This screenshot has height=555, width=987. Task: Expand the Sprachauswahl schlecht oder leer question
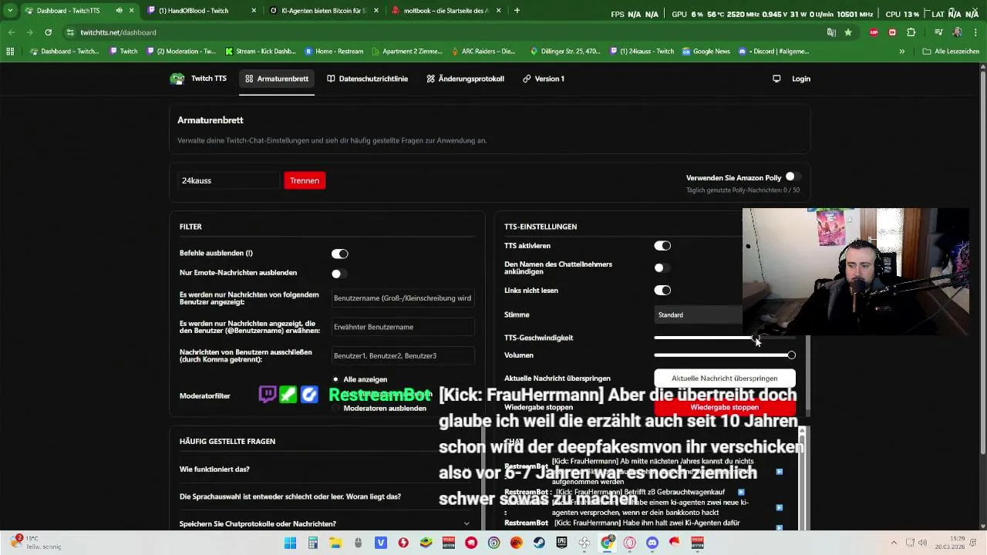coord(327,496)
